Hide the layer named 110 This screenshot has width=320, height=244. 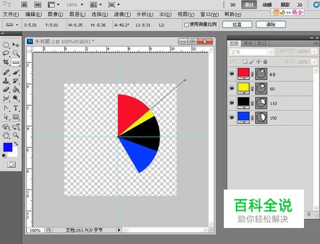[x=232, y=103]
